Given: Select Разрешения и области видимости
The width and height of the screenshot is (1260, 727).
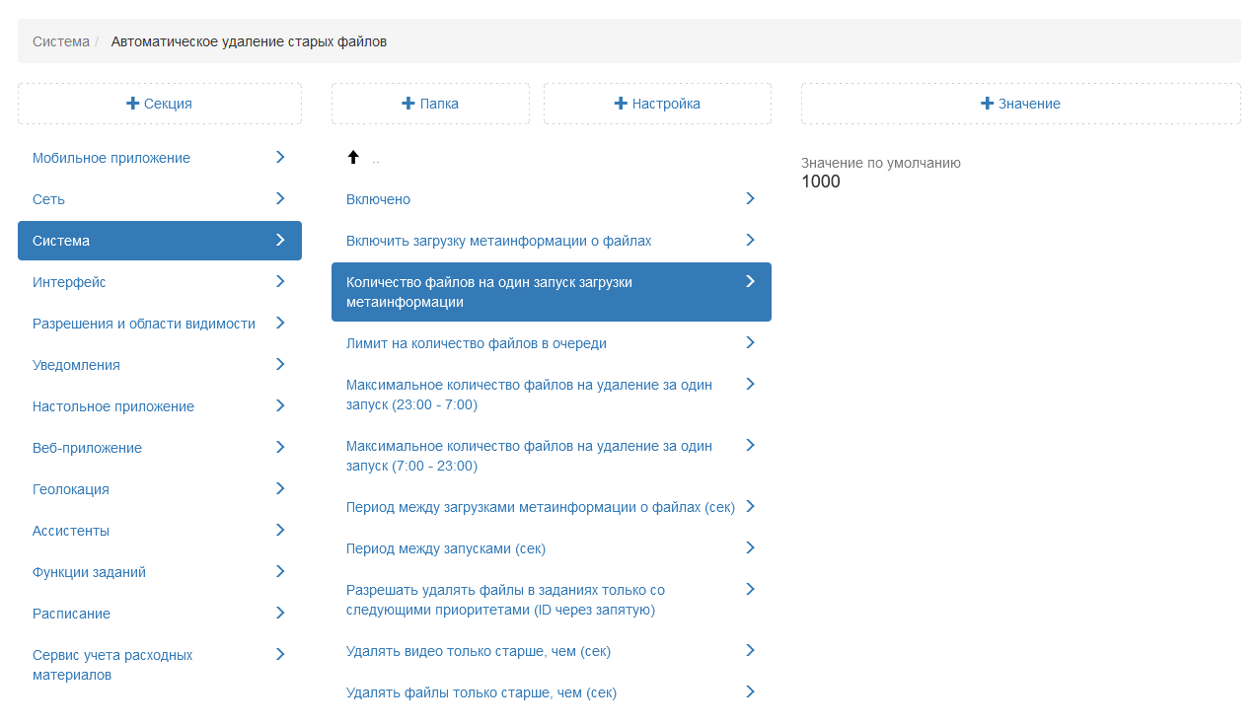Looking at the screenshot, I should point(144,324).
